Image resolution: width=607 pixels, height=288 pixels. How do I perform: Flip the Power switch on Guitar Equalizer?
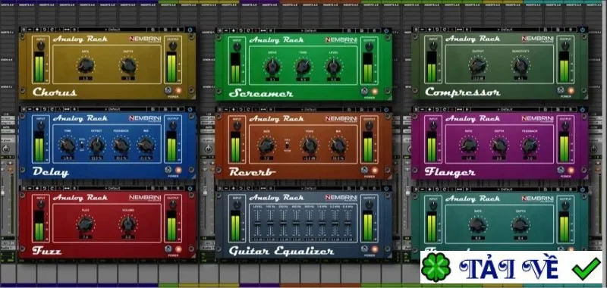(364, 249)
